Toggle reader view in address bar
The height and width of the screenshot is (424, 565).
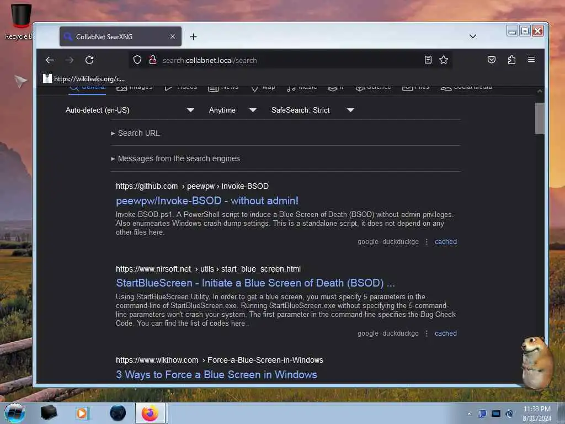428,60
